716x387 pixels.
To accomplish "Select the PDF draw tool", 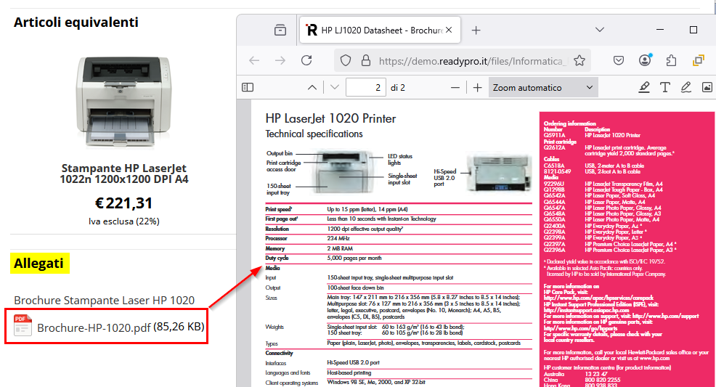I will [686, 87].
